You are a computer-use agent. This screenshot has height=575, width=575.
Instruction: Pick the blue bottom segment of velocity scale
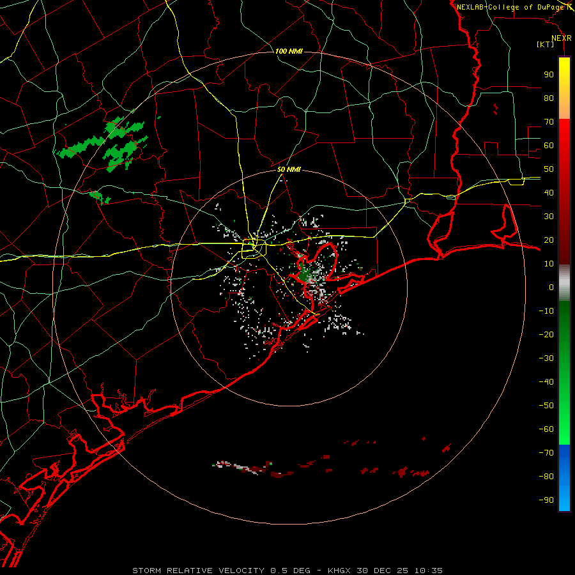[564, 478]
